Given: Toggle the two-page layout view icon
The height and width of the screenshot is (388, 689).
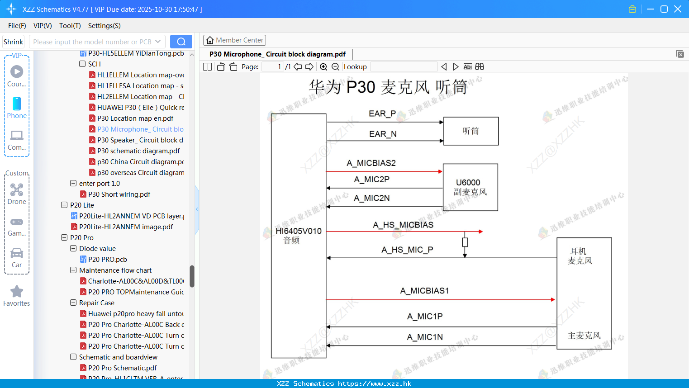Looking at the screenshot, I should (207, 67).
